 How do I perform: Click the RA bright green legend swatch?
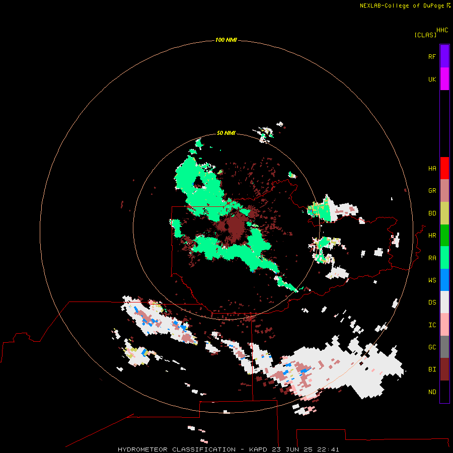[444, 258]
